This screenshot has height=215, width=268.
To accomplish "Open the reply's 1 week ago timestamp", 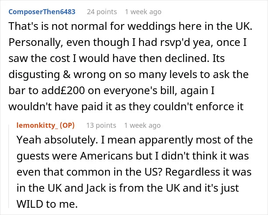I will pyautogui.click(x=142, y=125).
